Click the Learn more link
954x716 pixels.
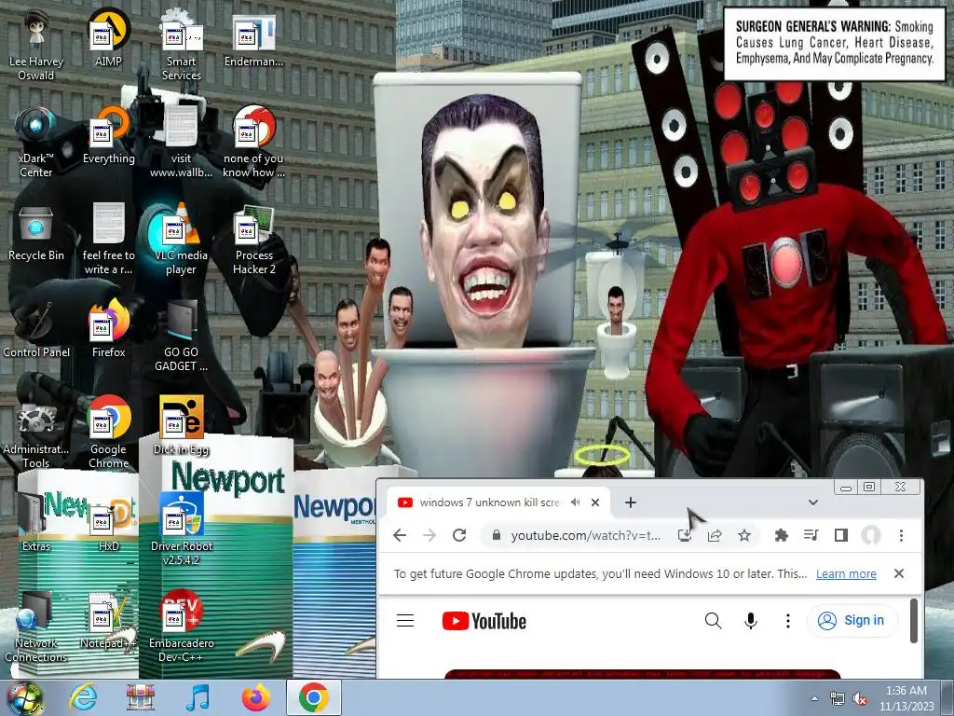(x=846, y=573)
